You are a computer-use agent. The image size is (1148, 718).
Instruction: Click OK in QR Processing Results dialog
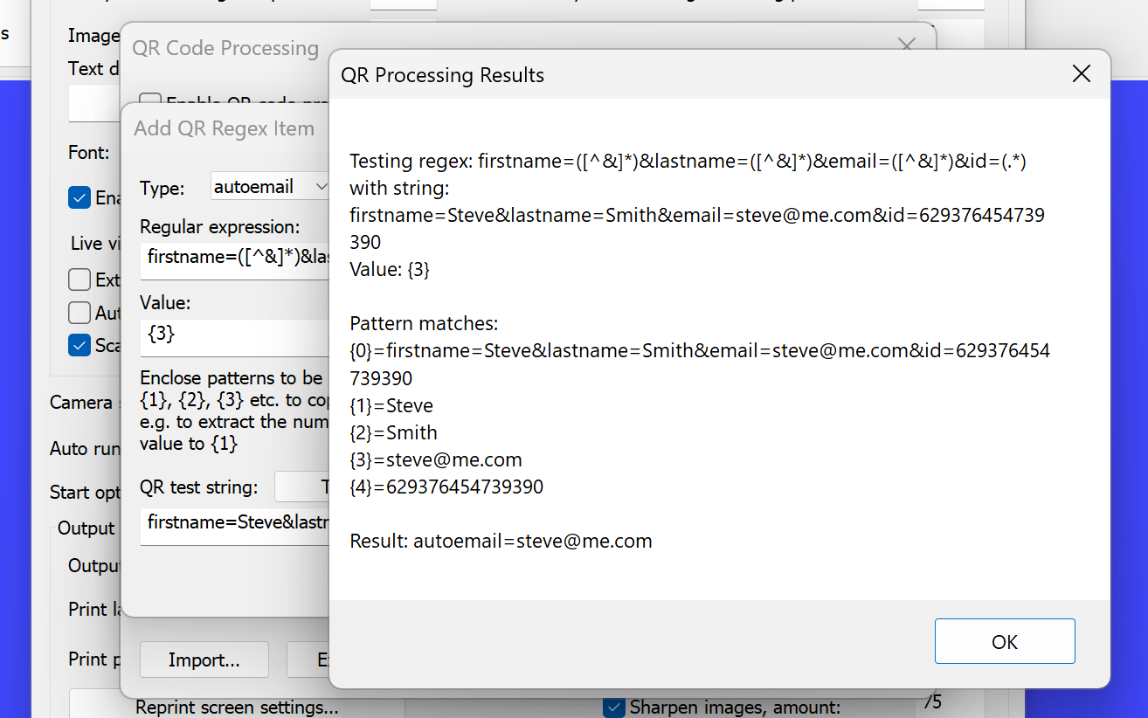click(1004, 642)
